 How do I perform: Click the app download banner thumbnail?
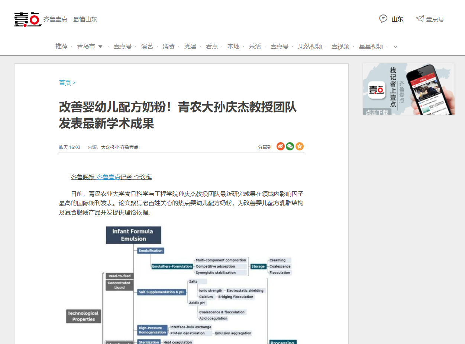tap(409, 89)
